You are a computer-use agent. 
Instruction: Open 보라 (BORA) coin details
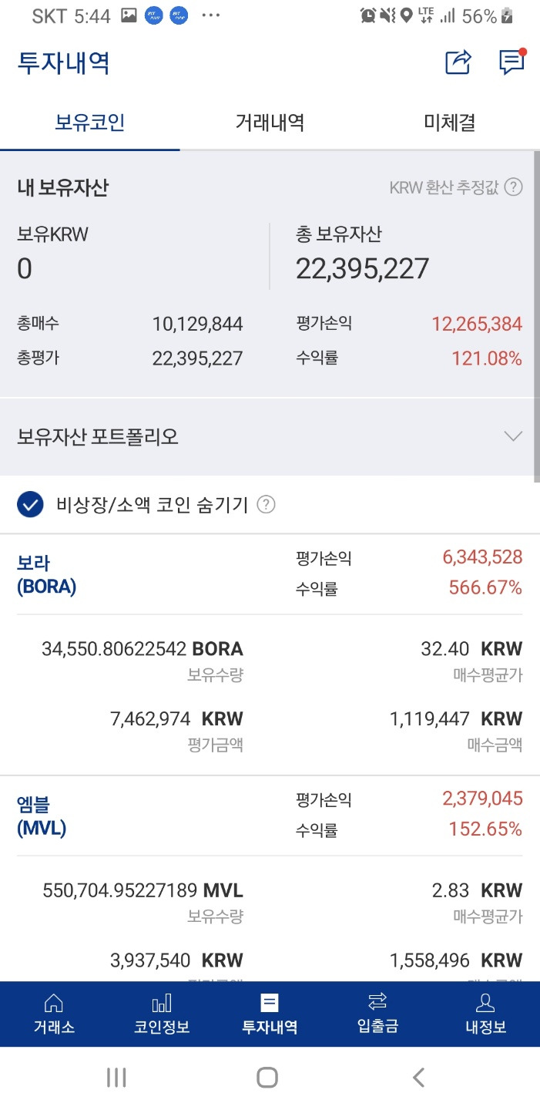[46, 575]
